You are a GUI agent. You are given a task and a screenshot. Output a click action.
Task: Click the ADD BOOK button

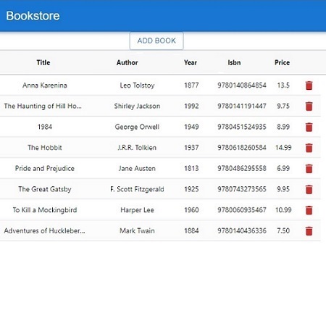(x=156, y=41)
